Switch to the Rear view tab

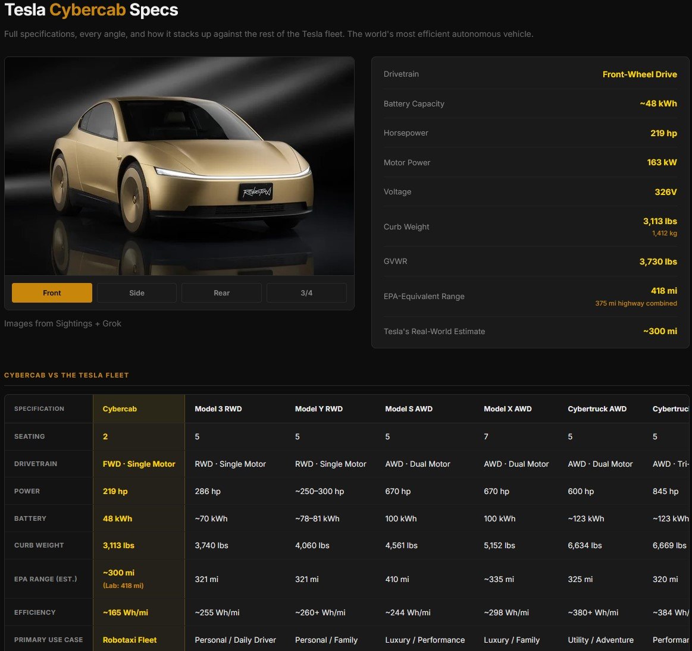coord(221,293)
